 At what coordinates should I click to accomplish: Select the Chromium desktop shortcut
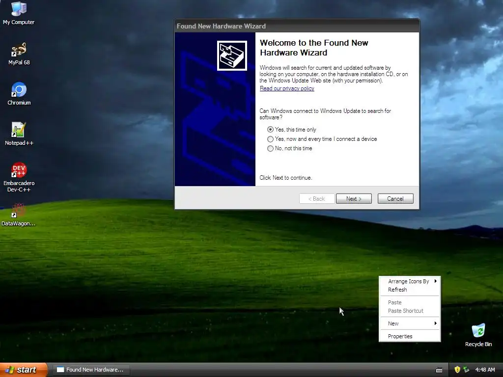point(19,94)
